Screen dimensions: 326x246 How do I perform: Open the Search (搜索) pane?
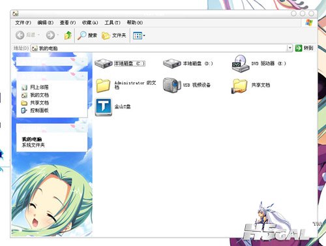[87, 35]
